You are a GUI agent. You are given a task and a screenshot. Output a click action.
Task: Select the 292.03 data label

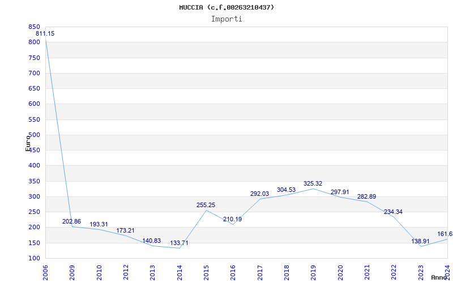259,194
